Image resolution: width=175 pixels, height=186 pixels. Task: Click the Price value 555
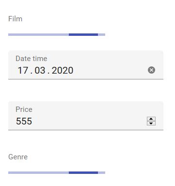[24, 121]
